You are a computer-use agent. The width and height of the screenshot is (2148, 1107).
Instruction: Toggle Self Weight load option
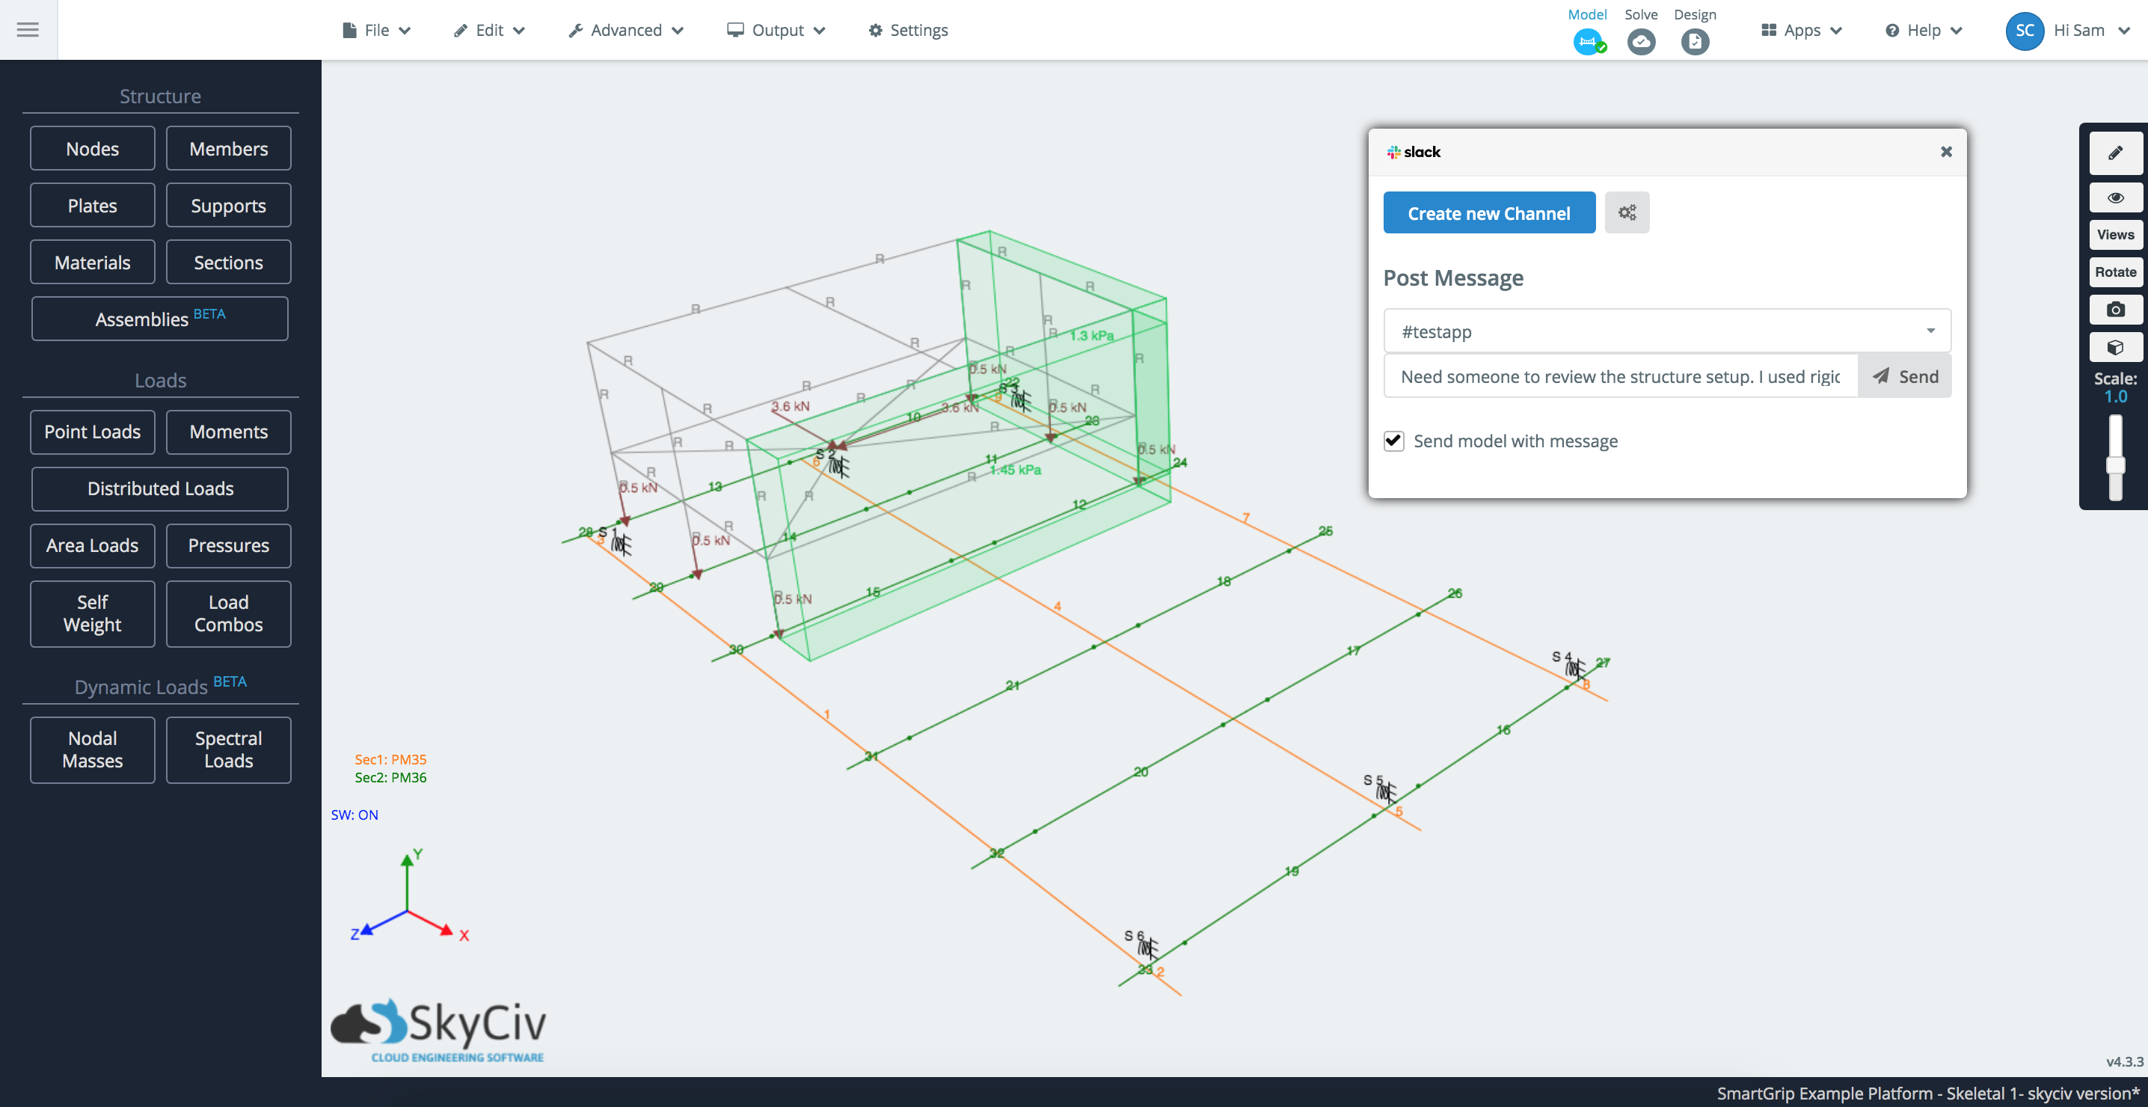pyautogui.click(x=92, y=611)
